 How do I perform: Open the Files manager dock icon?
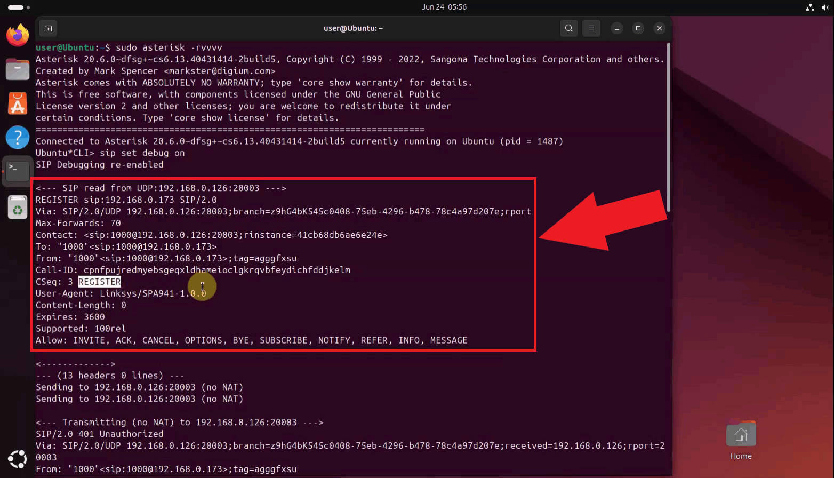click(x=18, y=69)
